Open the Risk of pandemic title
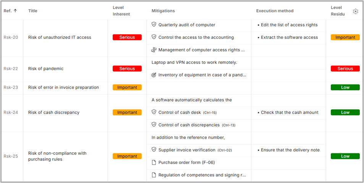 46,69
